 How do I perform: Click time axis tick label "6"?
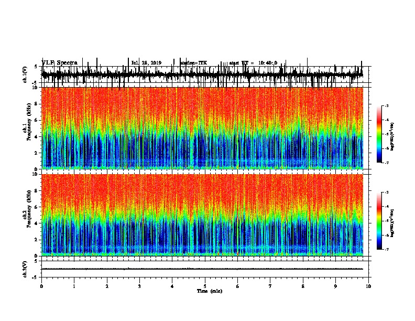[238, 286]
